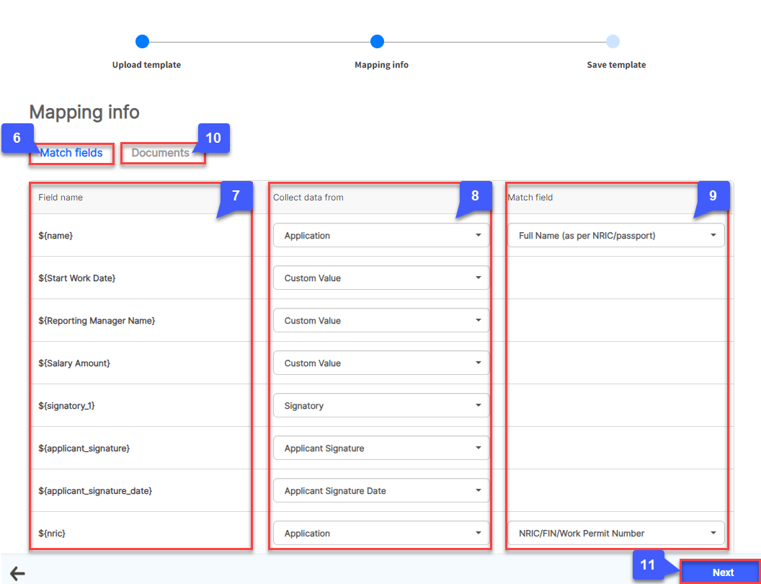Open the Full Name match field dropdown

[x=615, y=236]
